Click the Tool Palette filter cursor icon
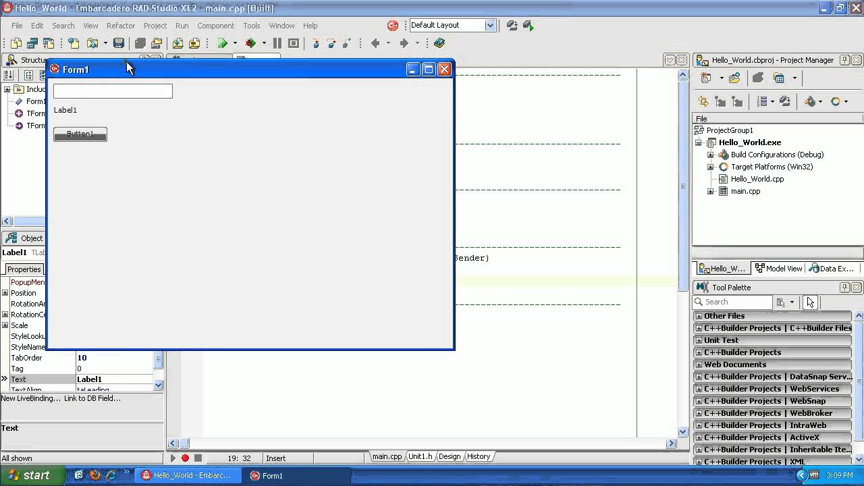Viewport: 864px width, 486px height. pyautogui.click(x=810, y=302)
